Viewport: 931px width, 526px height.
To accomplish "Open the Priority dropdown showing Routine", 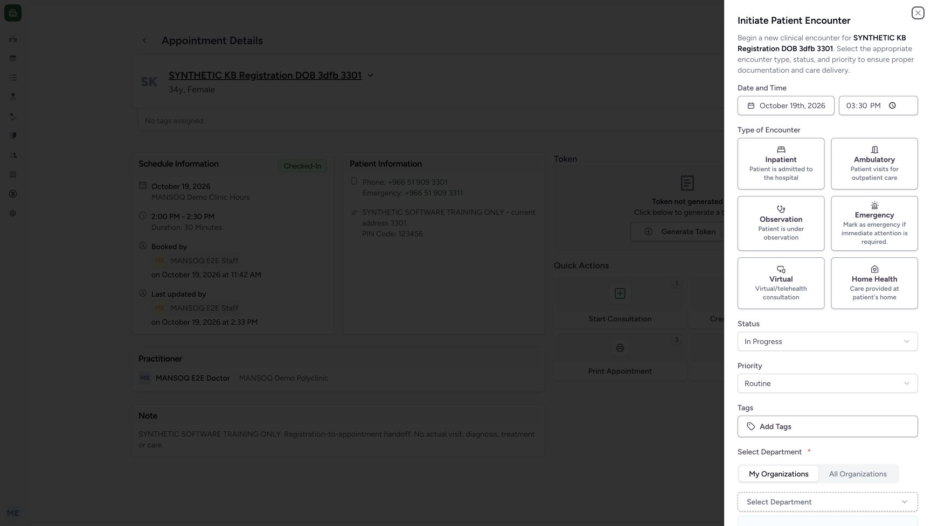I will 827,383.
